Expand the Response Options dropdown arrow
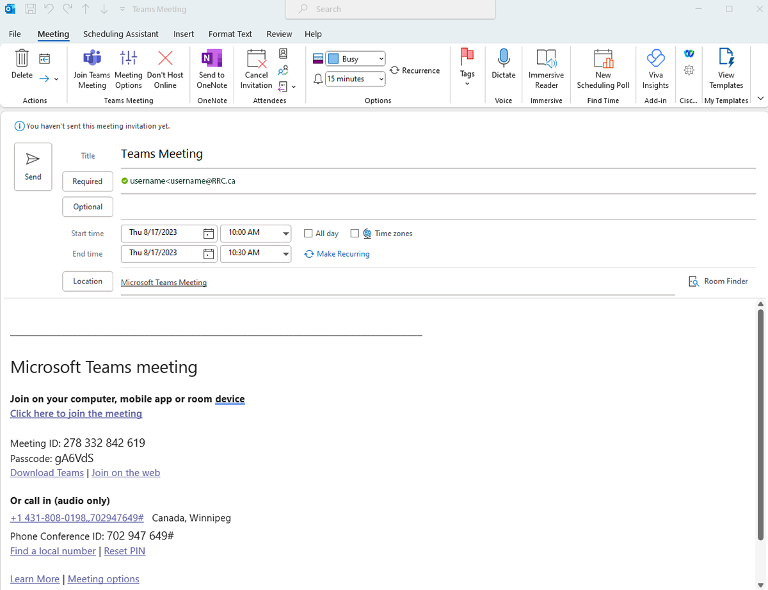 294,86
